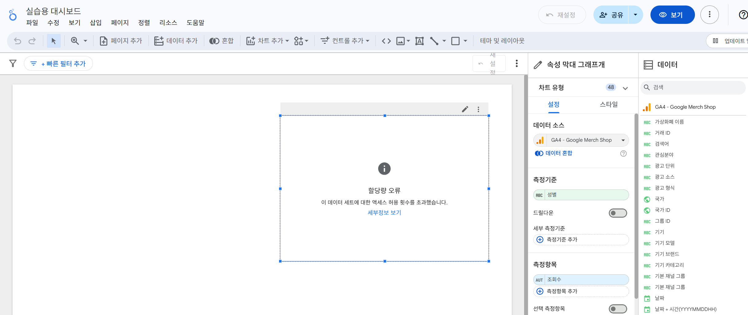
Task: Open the 차트 추가 dropdown
Action: pyautogui.click(x=268, y=41)
